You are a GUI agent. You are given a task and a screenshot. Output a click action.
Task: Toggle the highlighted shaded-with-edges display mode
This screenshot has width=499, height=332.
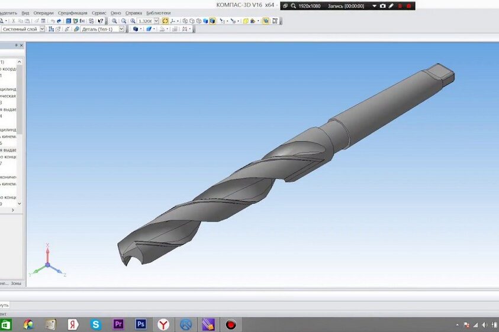[x=213, y=21]
